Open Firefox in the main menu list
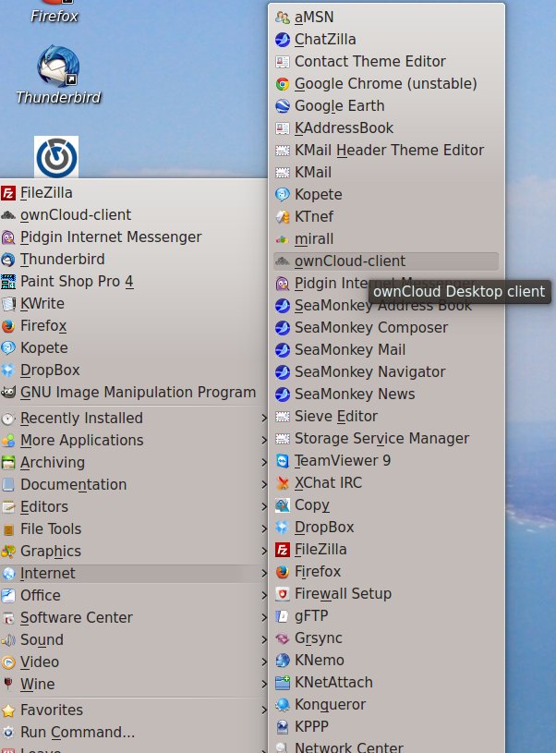 pyautogui.click(x=134, y=326)
